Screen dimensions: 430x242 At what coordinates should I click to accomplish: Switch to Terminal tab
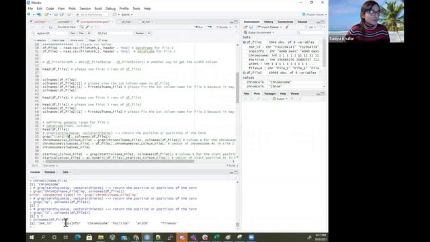pyautogui.click(x=50, y=172)
